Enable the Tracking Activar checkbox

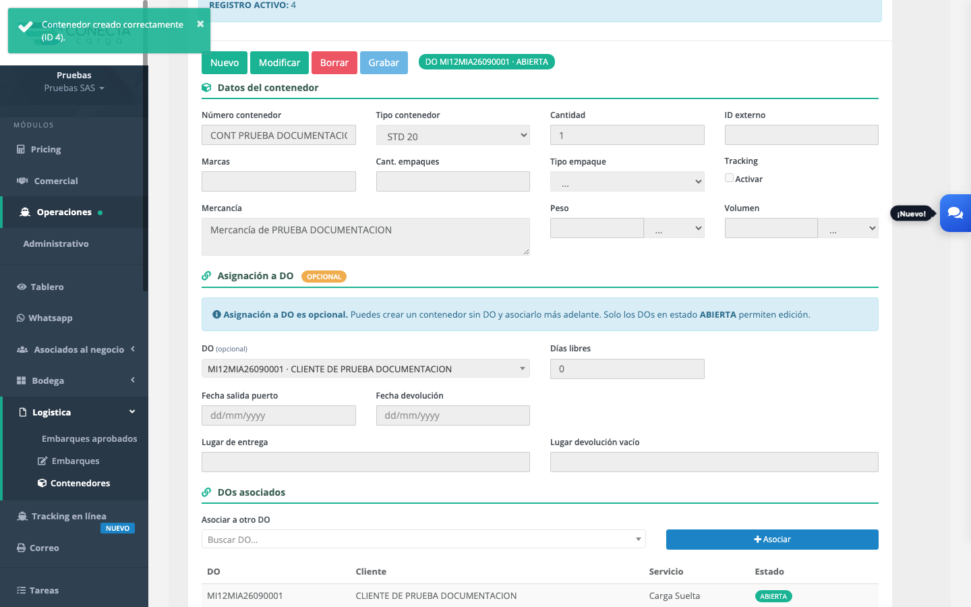[729, 178]
